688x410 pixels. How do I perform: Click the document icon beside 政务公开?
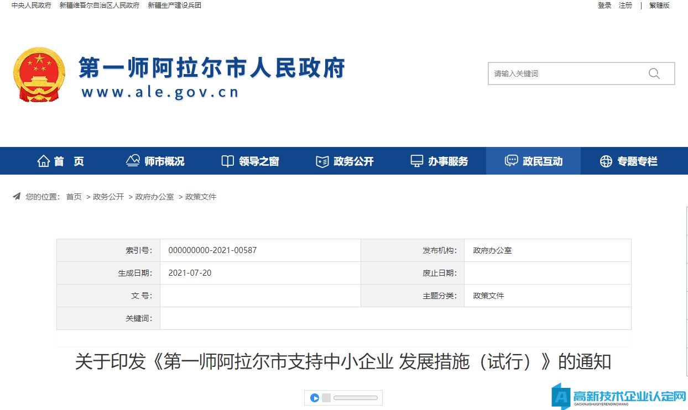coord(322,161)
